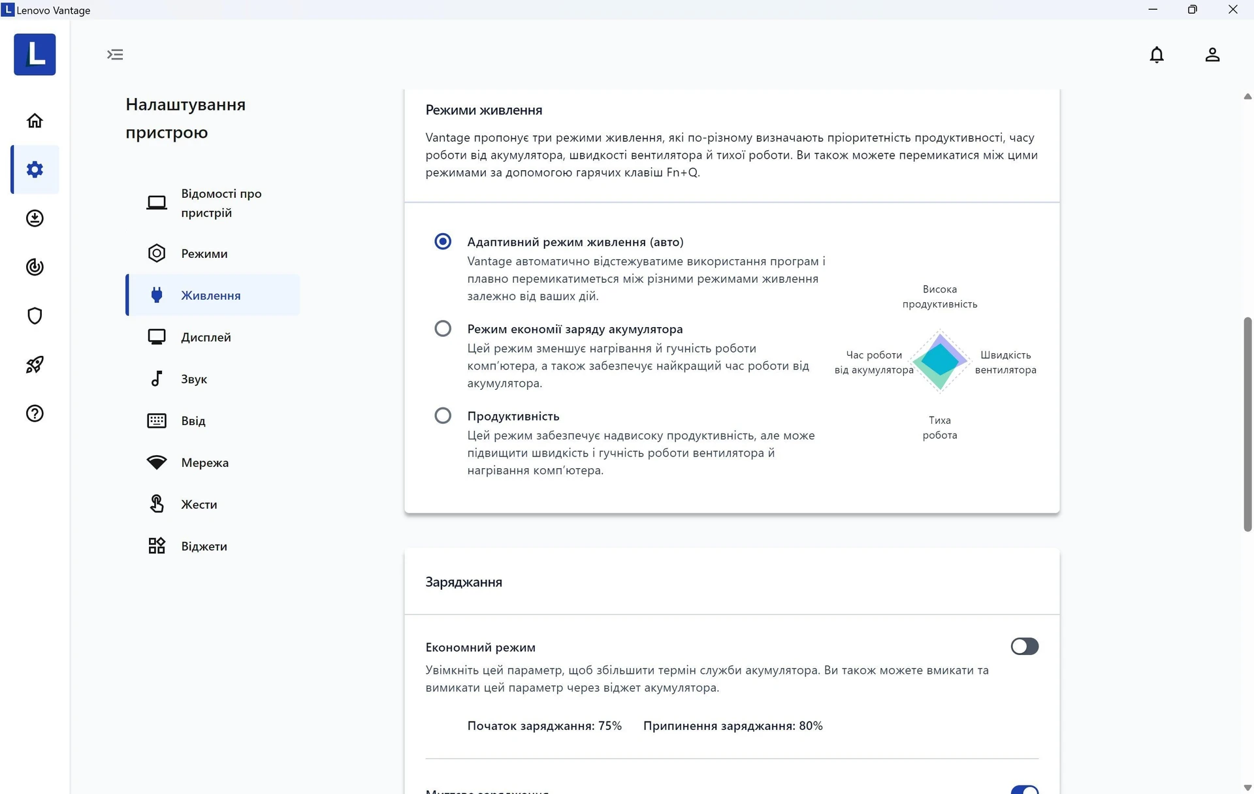Select Адаптивний режим живлення (авто) radio button

tap(443, 242)
